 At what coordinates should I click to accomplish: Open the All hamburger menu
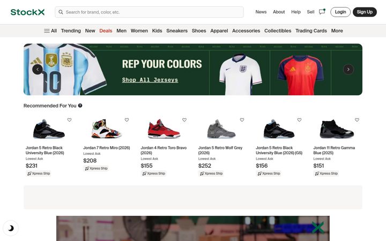point(50,31)
